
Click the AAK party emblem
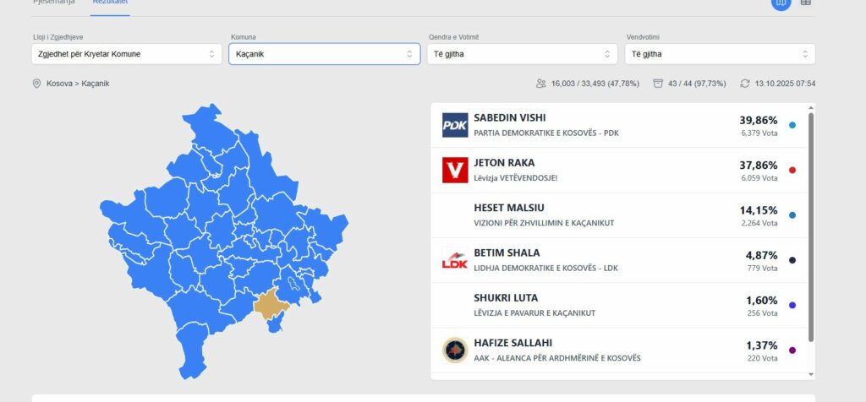[455, 350]
